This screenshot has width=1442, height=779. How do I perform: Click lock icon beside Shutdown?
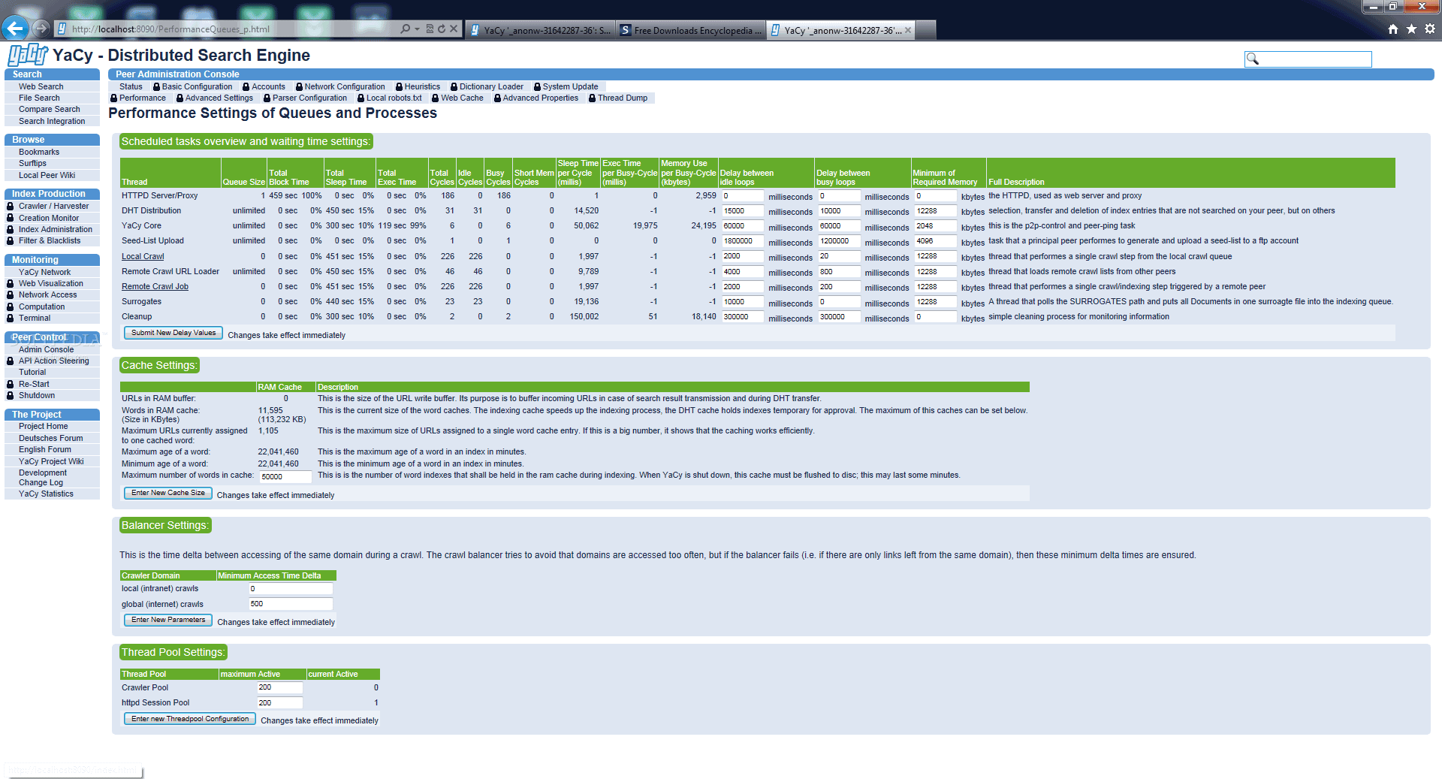[11, 396]
